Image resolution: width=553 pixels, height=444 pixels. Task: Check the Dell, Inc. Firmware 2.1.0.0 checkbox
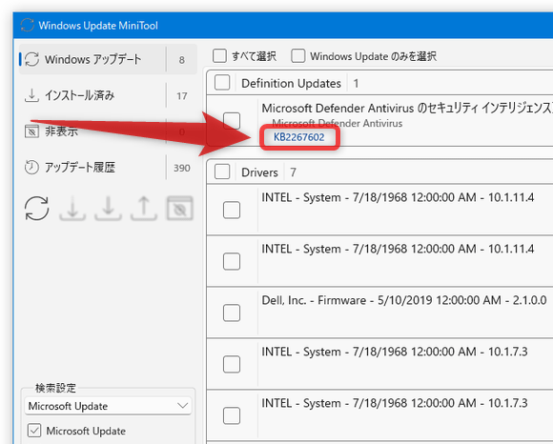(x=232, y=313)
